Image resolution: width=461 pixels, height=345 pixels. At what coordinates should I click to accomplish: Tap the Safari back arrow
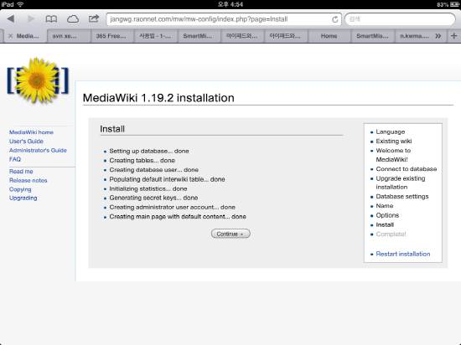(11, 19)
